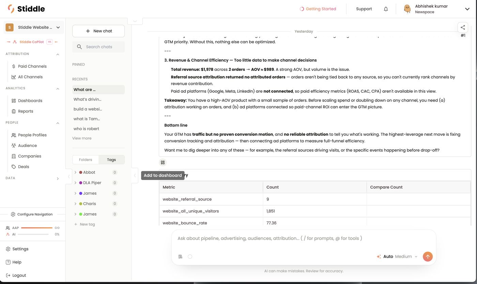Image resolution: width=477 pixels, height=284 pixels.
Task: Click the Add to dashboard grid icon
Action: pos(163,163)
